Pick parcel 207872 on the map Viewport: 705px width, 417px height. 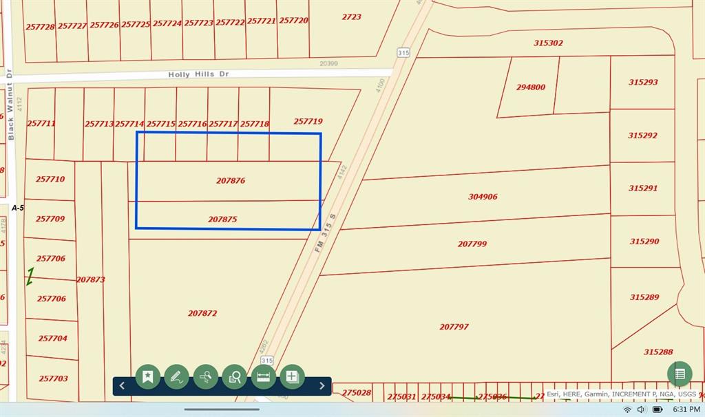pos(202,313)
